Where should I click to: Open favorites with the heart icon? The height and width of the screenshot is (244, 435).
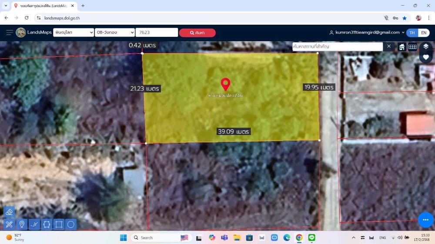click(426, 57)
